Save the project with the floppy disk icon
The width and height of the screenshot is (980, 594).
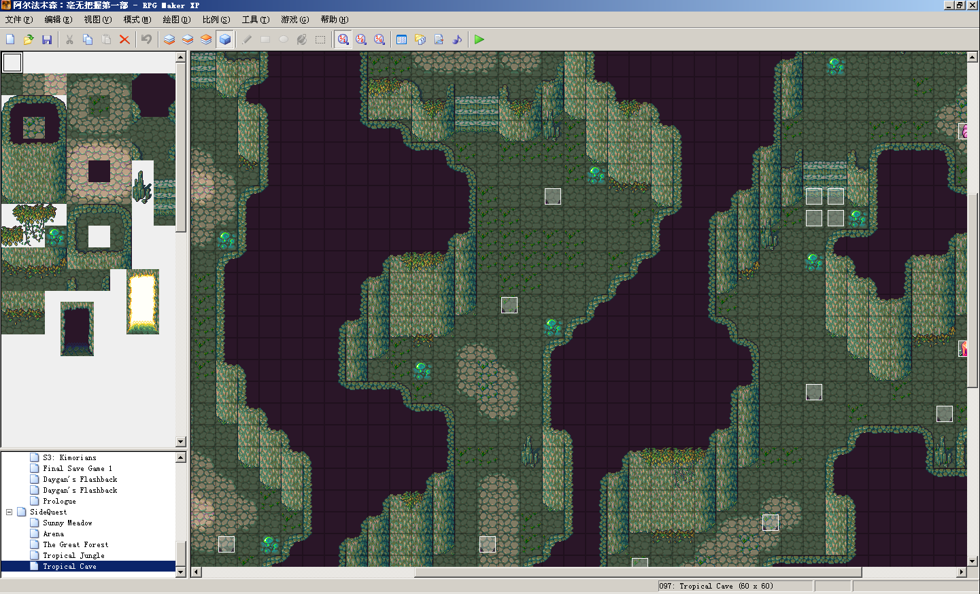(x=47, y=39)
